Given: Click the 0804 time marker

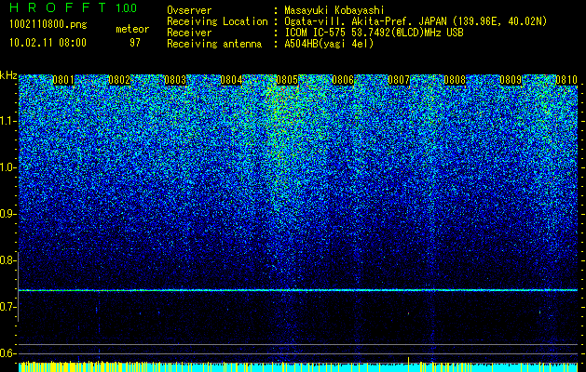Looking at the screenshot, I should (x=231, y=80).
